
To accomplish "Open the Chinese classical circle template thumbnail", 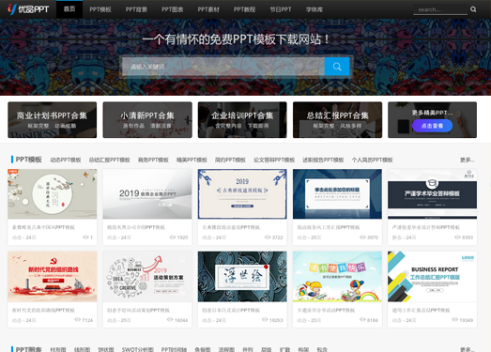I will click(x=53, y=194).
